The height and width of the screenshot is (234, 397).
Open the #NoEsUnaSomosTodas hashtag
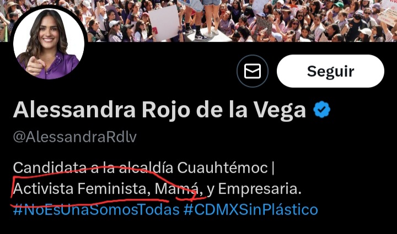click(96, 210)
